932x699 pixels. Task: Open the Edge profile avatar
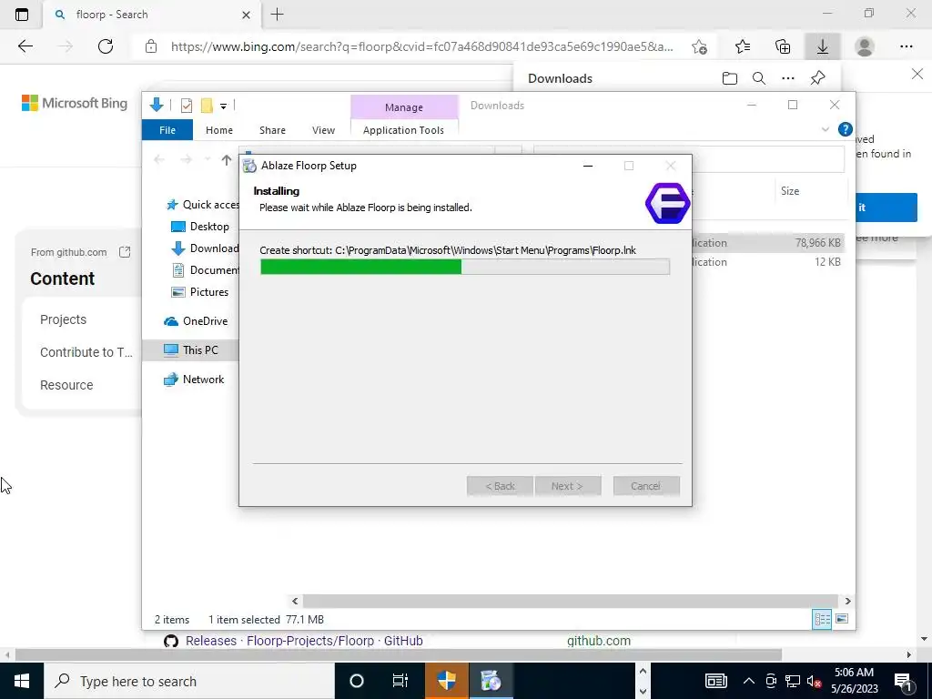(x=865, y=46)
